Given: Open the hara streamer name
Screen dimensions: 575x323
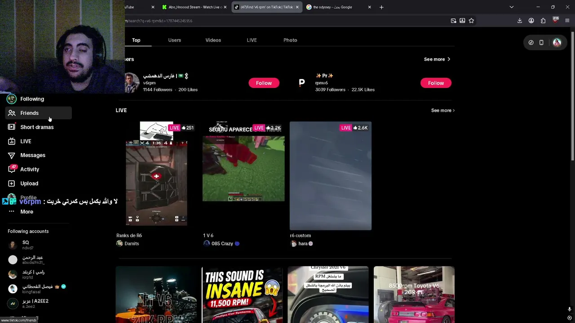Looking at the screenshot, I should click(303, 244).
